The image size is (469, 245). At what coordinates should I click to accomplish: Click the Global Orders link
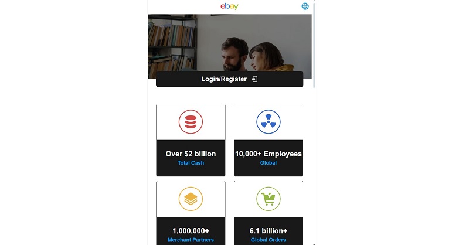point(269,240)
